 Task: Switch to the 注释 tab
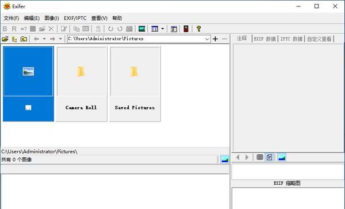[x=241, y=39]
